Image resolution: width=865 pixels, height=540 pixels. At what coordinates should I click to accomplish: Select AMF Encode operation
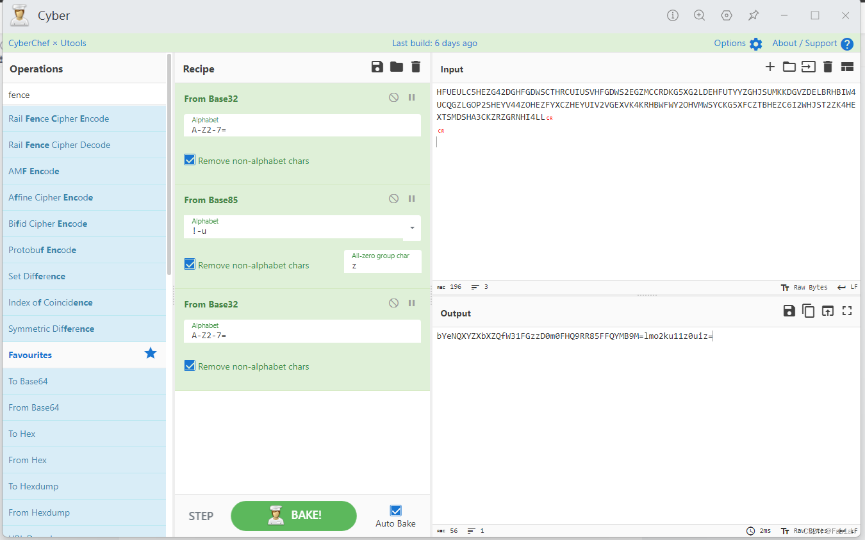point(84,171)
